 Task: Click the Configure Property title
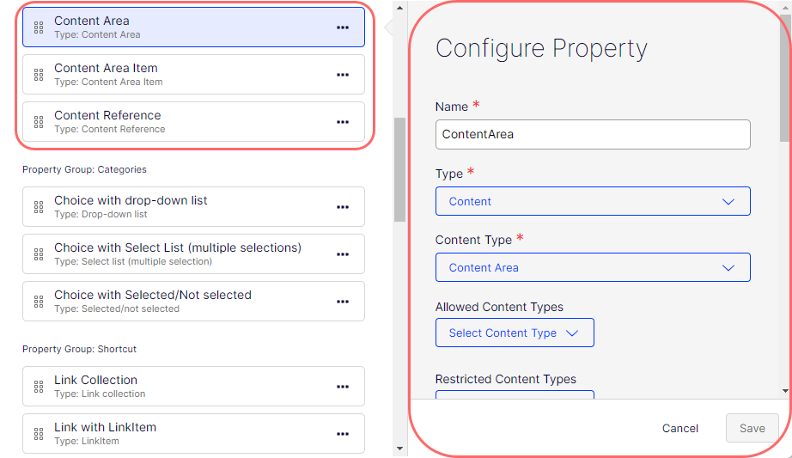coord(541,49)
